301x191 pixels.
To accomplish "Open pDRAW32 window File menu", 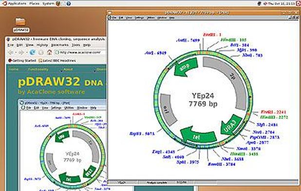I will coord(114,17).
